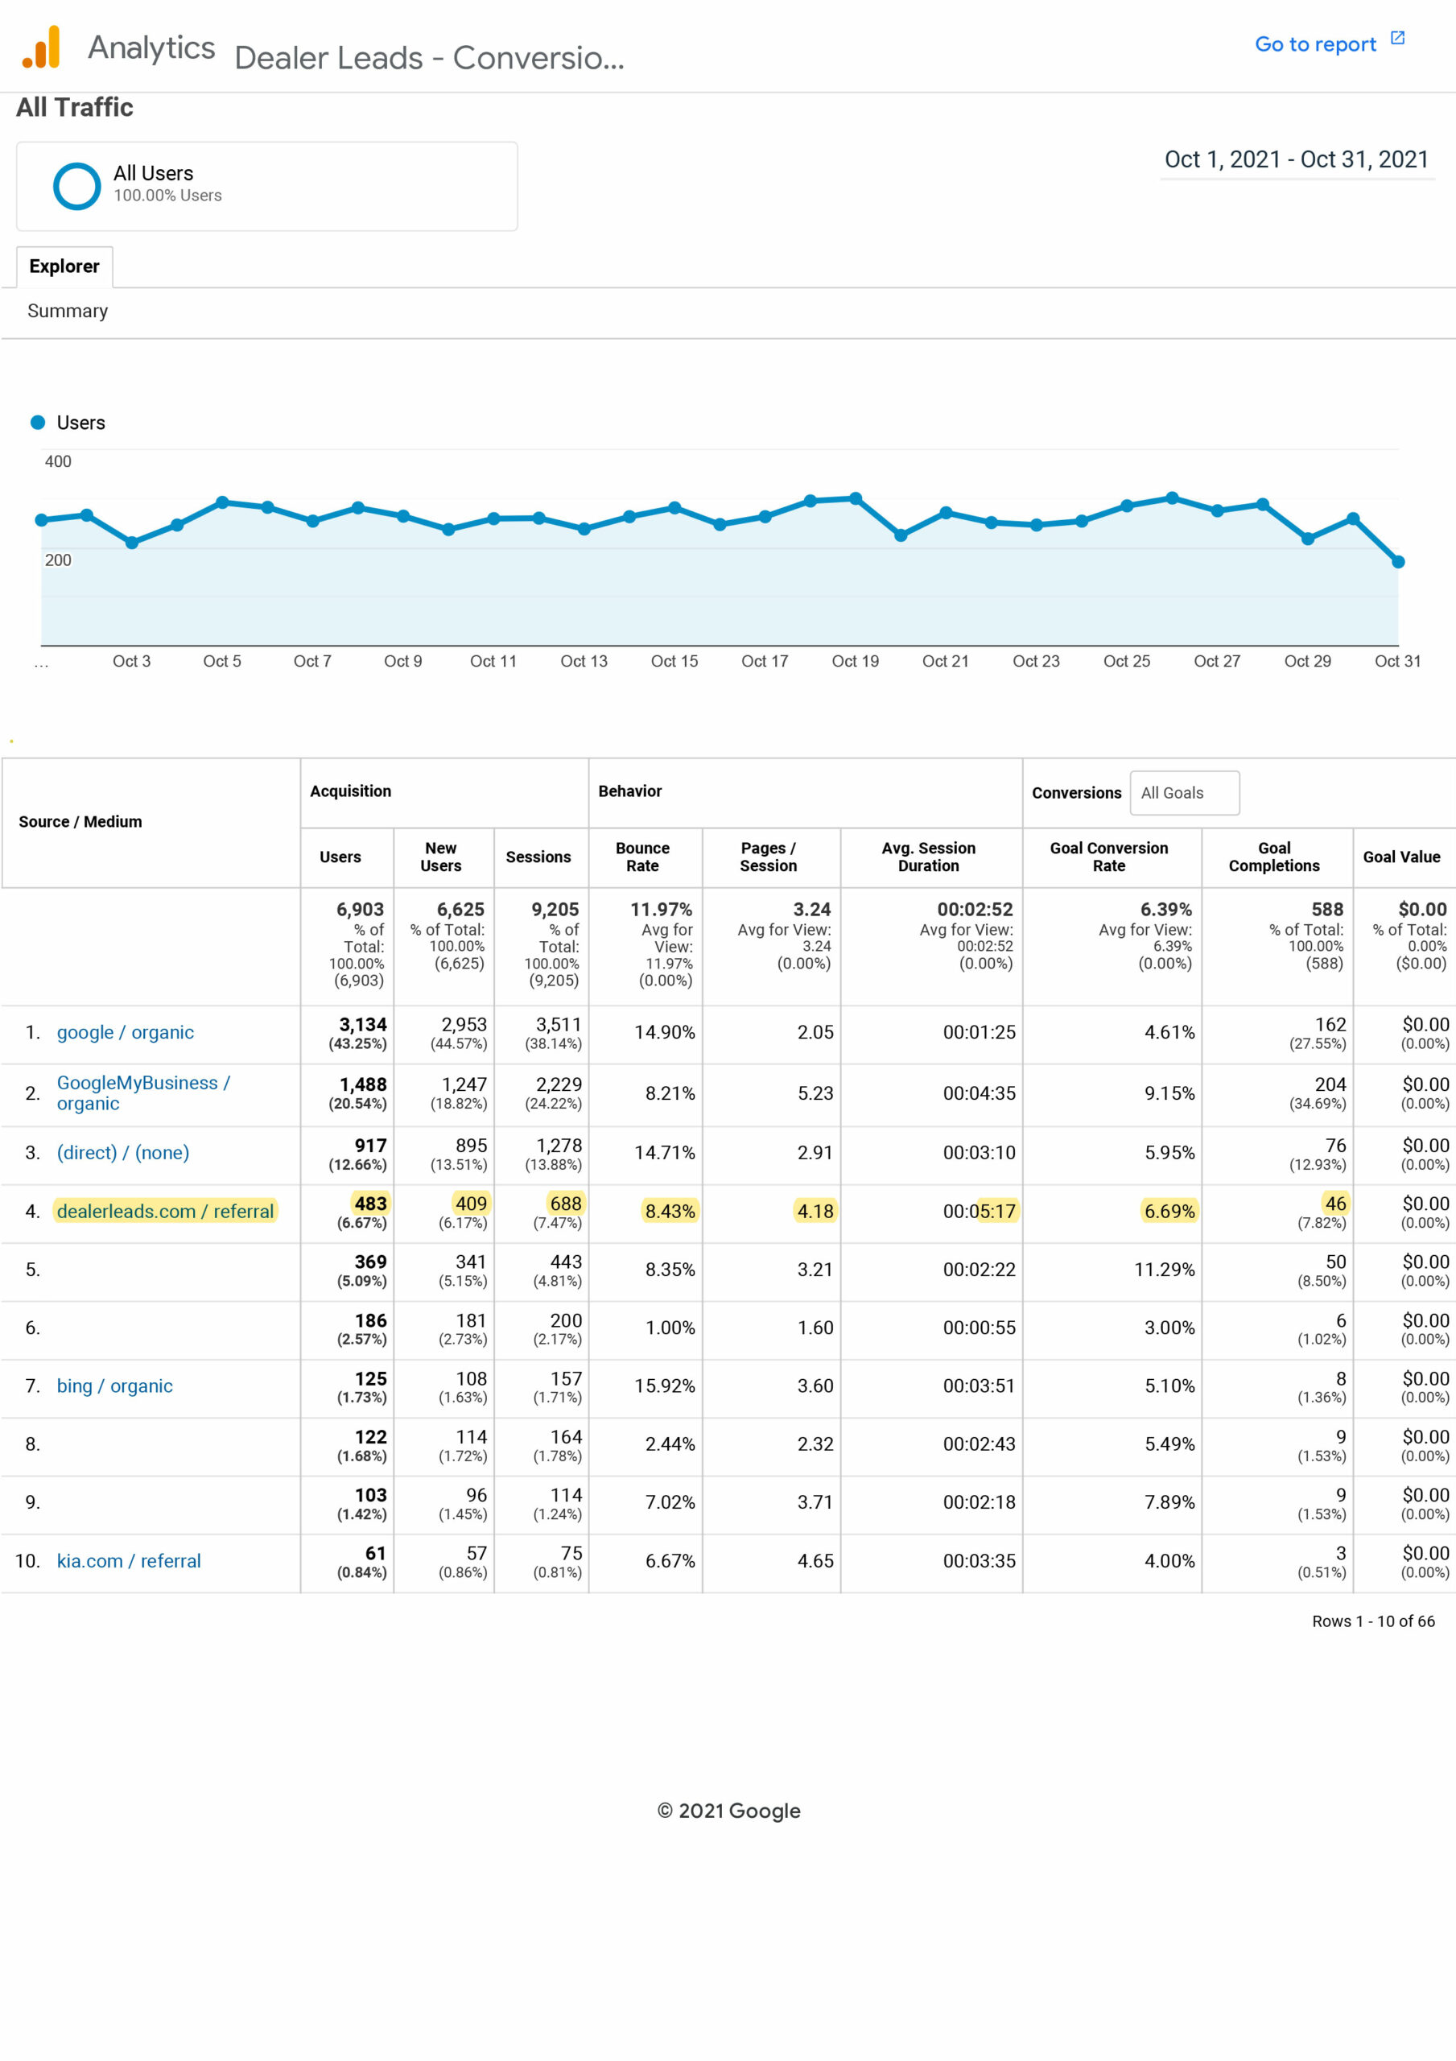Image resolution: width=1456 pixels, height=2061 pixels.
Task: Click highlighted Users value 483
Action: click(x=371, y=1204)
